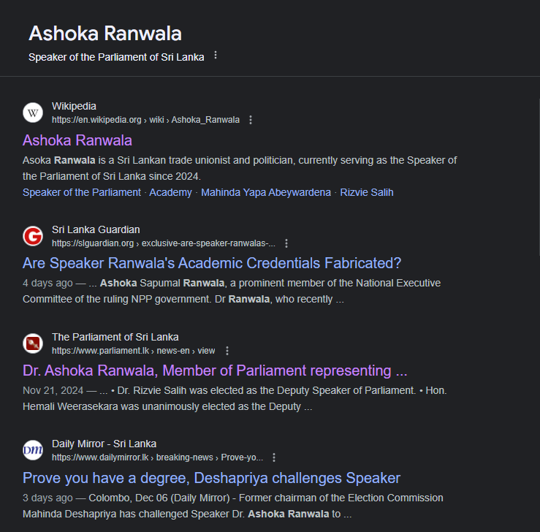Open 'Are Speaker Ranwala's Academic Credentials Fabricated?'

[212, 263]
